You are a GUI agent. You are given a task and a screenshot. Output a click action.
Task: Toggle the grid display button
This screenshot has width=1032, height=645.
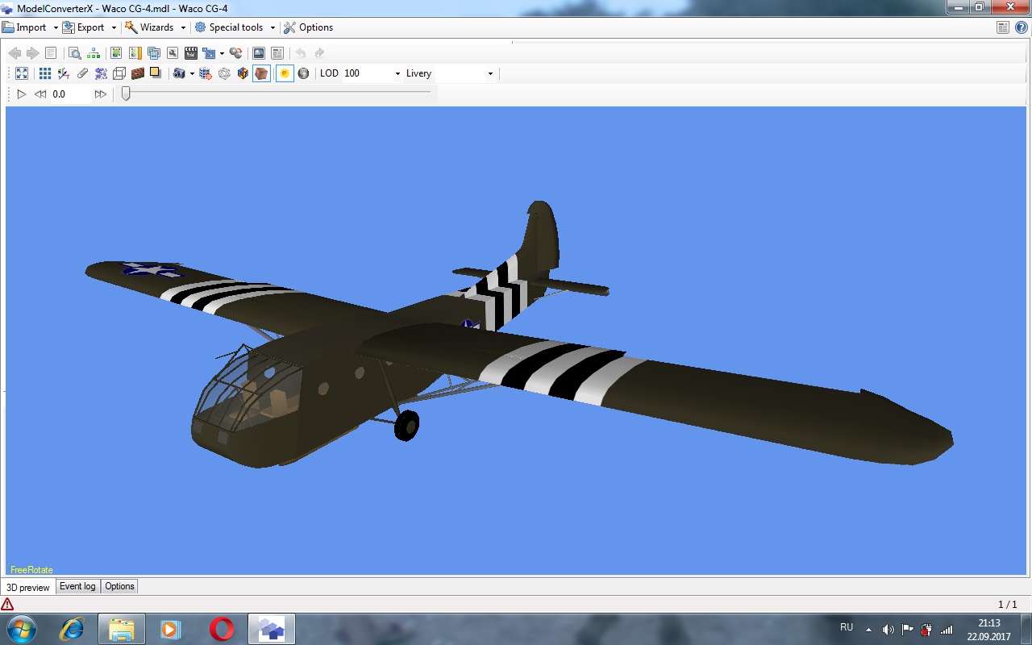(45, 73)
